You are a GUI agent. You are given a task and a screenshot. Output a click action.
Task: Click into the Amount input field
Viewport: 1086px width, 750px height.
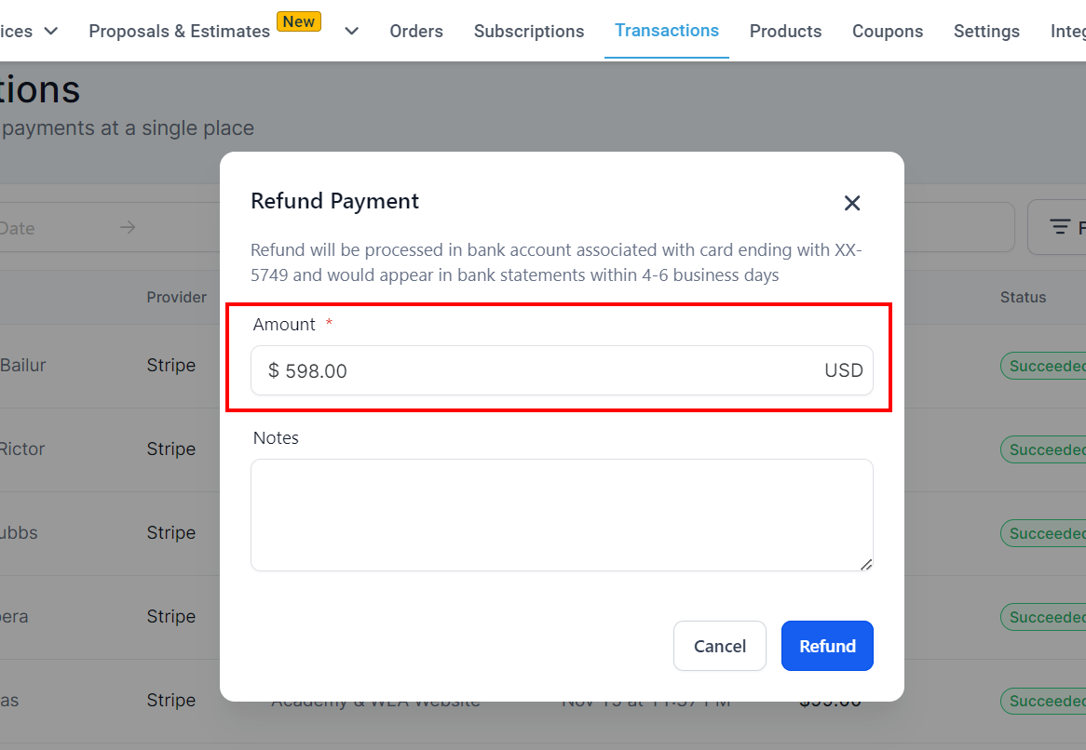[562, 370]
